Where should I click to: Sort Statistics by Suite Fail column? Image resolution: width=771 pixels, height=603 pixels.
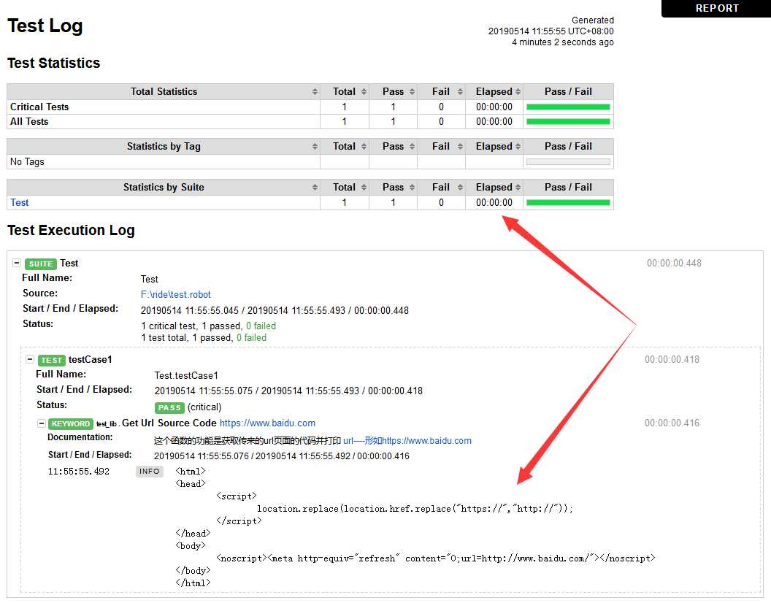pos(460,188)
